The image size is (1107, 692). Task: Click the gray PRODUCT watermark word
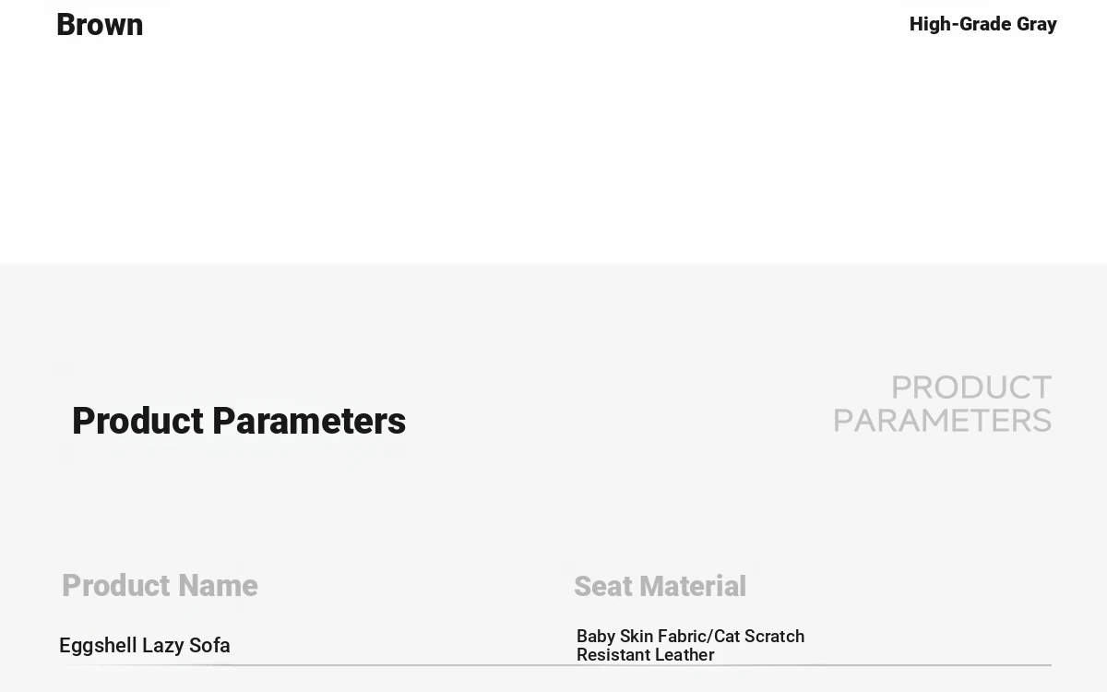pyautogui.click(x=971, y=387)
